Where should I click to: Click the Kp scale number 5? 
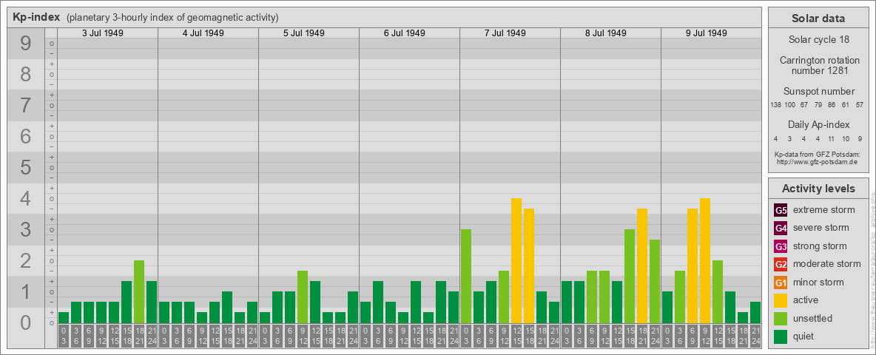click(x=26, y=167)
